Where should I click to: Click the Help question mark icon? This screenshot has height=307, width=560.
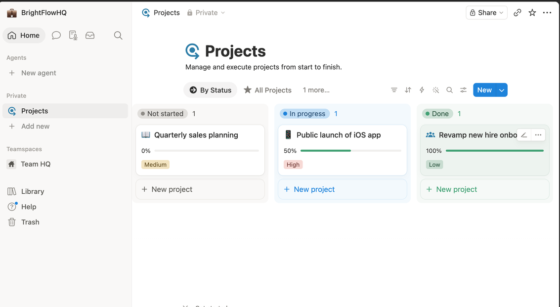click(12, 207)
